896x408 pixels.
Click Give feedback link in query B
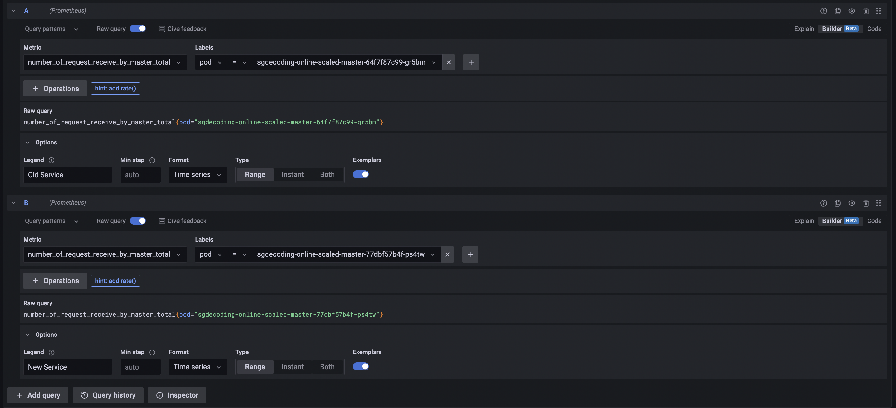click(183, 221)
